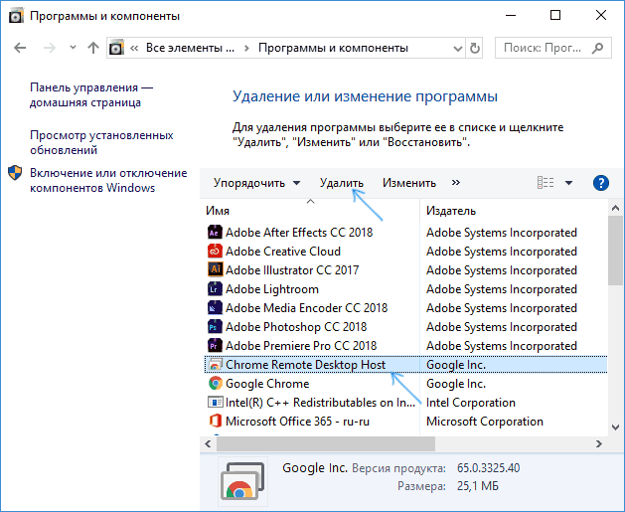Screen dimensions: 625x512
Task: Click Изменить in the toolbar
Action: (409, 183)
